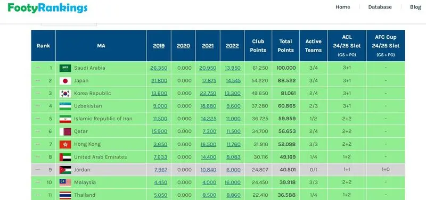Screen dimensions: 426x200
Task: Select the Uzbekistan country name
Action: [x=88, y=106]
